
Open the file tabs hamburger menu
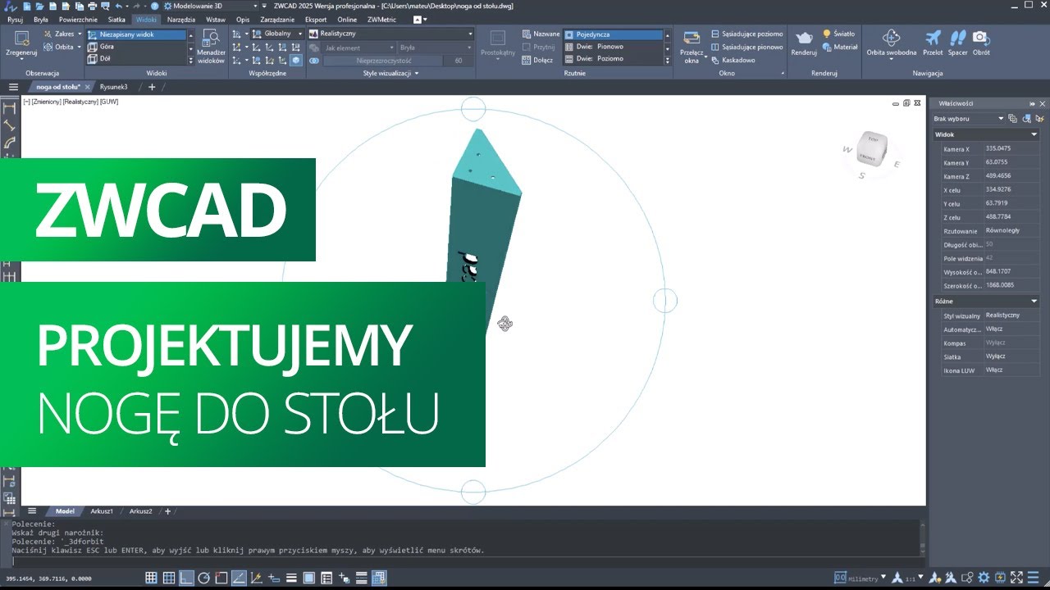tap(13, 87)
